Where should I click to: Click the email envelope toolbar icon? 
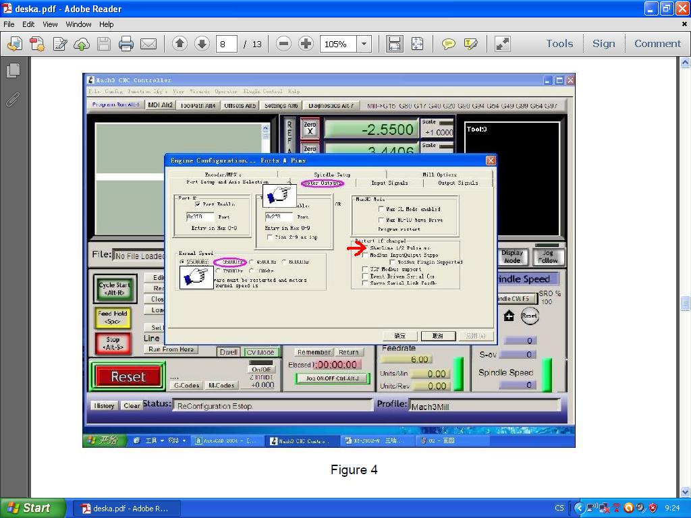tap(148, 44)
